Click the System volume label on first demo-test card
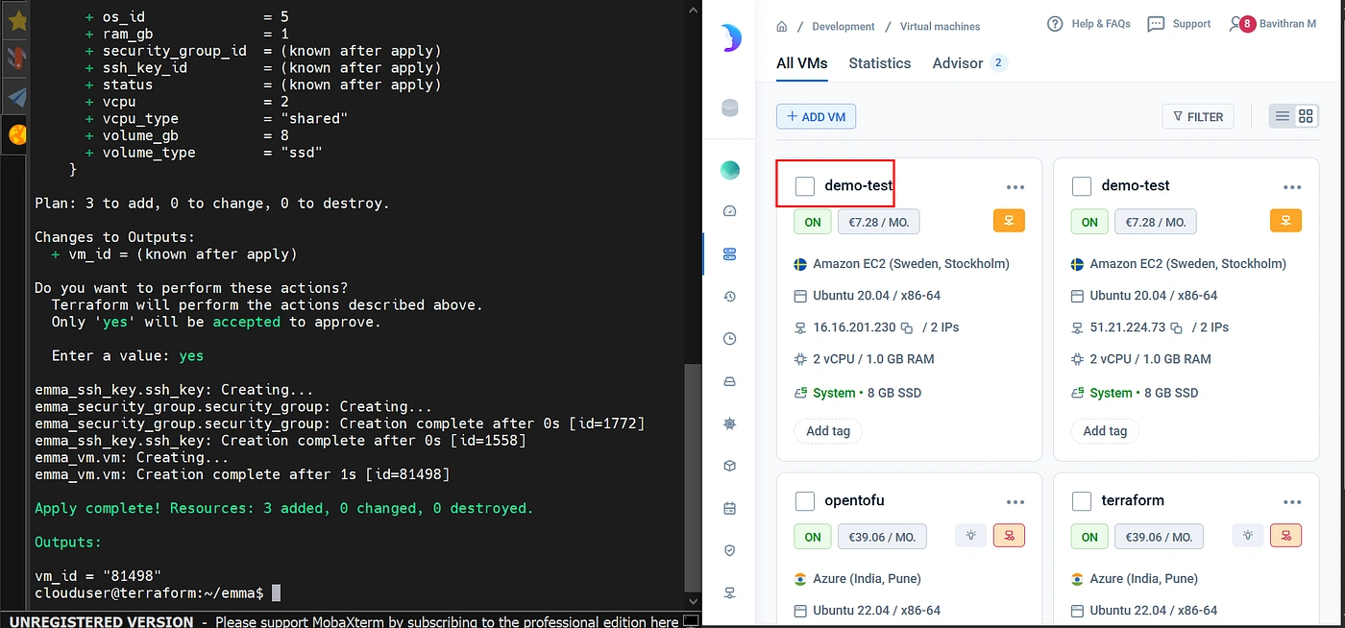Viewport: 1345px width, 628px height. (834, 393)
